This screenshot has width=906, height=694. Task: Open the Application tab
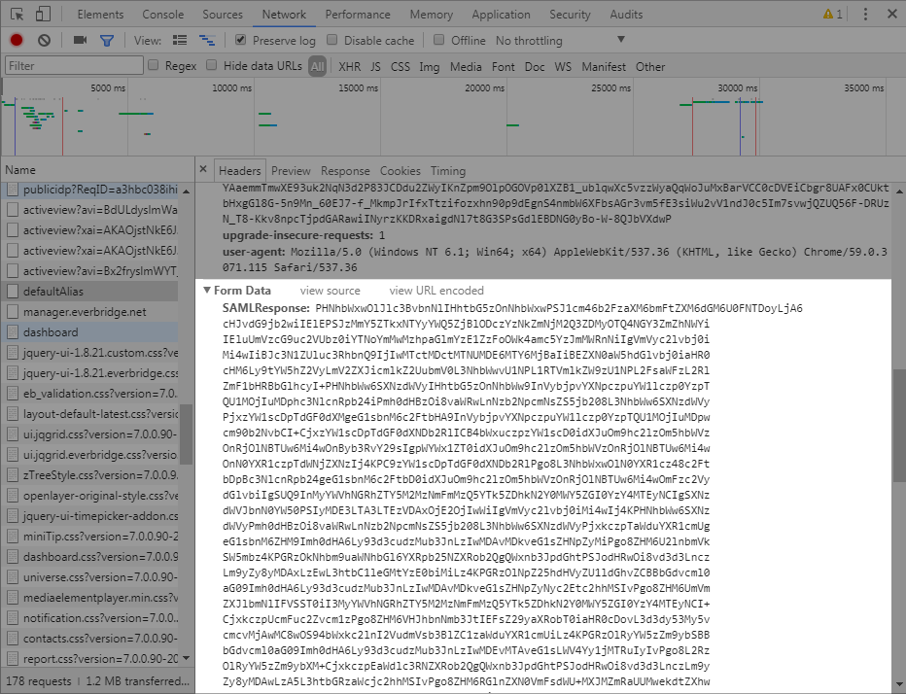(x=501, y=15)
